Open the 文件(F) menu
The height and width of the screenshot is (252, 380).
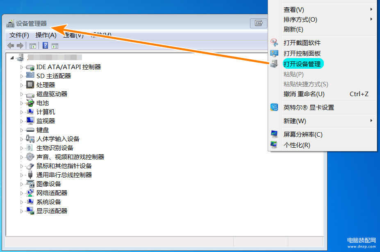click(x=19, y=35)
